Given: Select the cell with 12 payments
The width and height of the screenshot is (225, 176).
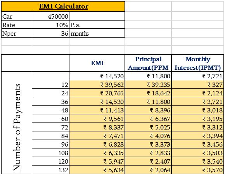Looking at the screenshot, I should point(50,85).
